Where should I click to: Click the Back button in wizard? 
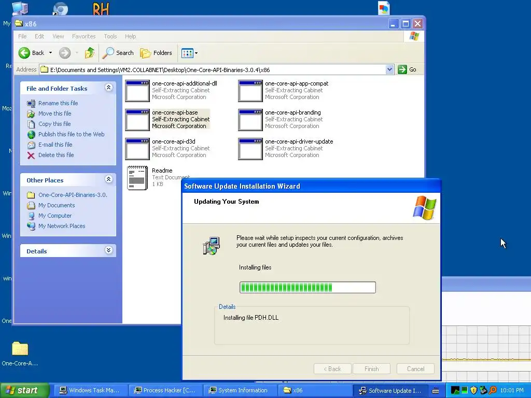point(332,369)
